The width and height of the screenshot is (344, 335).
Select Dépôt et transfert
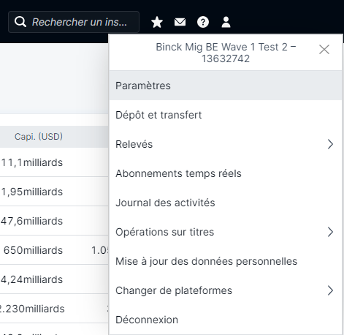226,115
